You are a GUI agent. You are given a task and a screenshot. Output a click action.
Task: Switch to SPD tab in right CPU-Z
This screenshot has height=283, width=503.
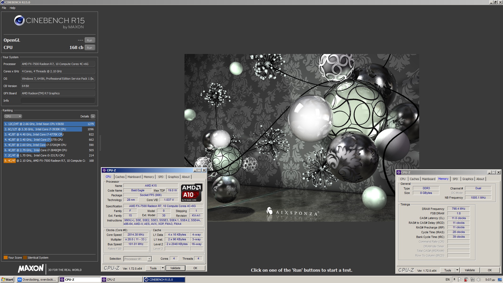click(455, 179)
